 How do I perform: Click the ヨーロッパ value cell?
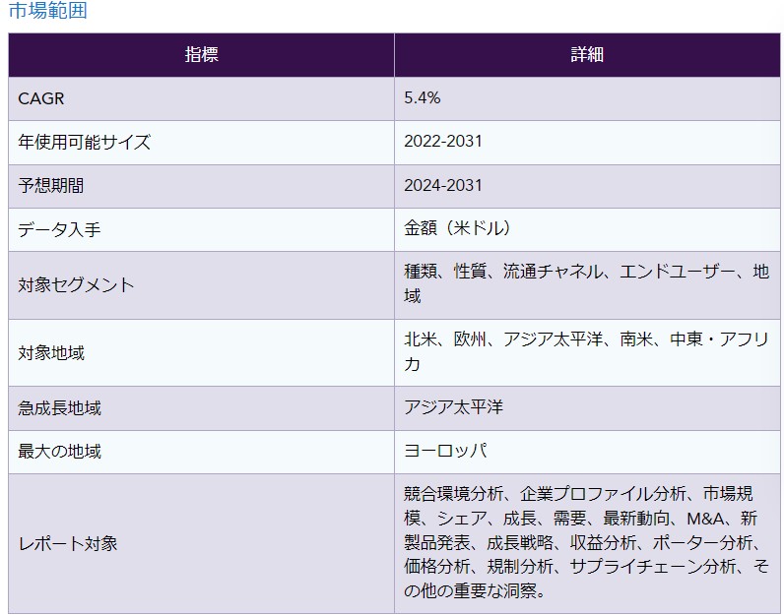pyautogui.click(x=446, y=452)
